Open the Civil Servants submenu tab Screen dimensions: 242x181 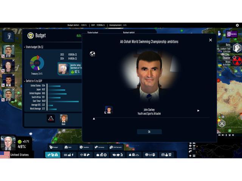[x=116, y=147]
